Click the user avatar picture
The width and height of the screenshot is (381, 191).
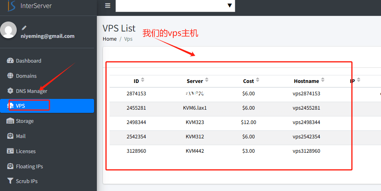[8, 30]
